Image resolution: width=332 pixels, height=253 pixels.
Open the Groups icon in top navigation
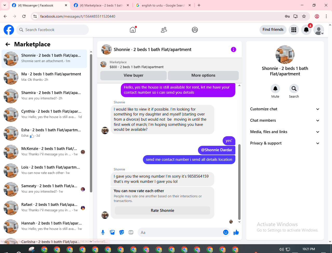pos(195,30)
